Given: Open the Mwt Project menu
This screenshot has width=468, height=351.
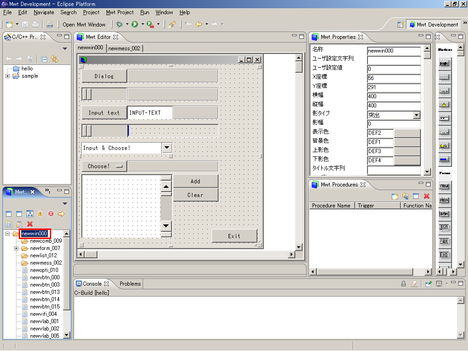Looking at the screenshot, I should [x=120, y=12].
